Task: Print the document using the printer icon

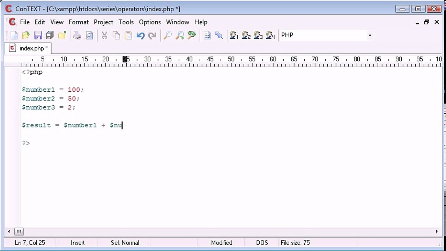Action: coord(77,35)
